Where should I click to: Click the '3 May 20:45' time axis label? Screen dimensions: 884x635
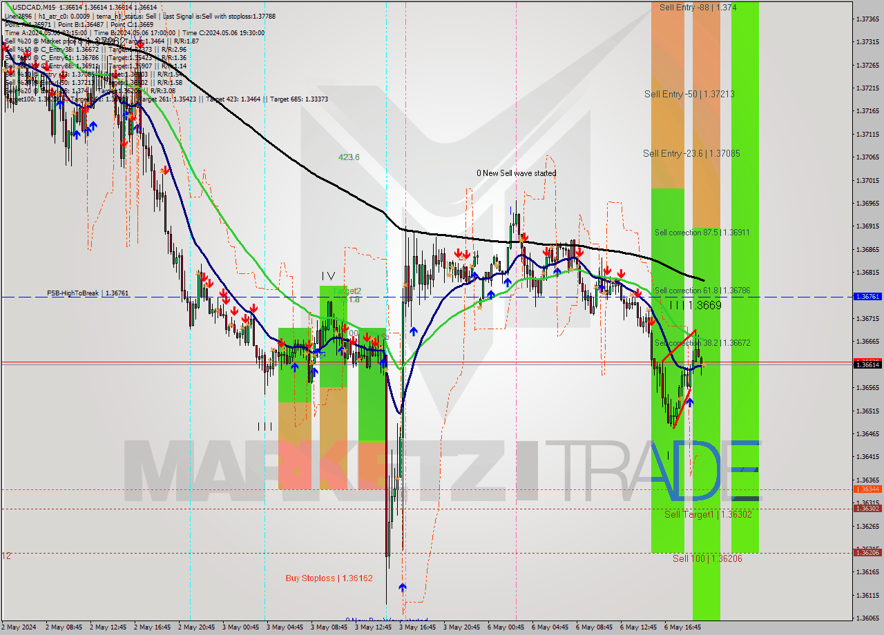[463, 627]
